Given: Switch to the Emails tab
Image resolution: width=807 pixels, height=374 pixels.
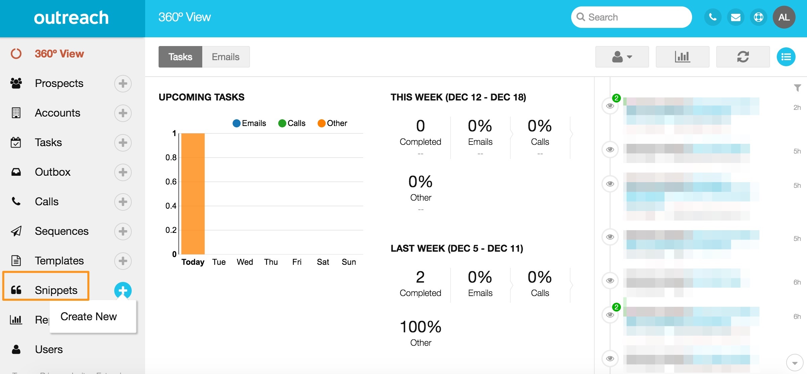Looking at the screenshot, I should (225, 57).
